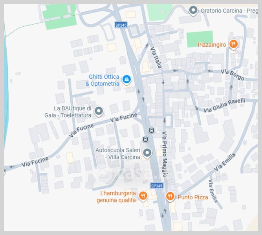This screenshot has width=262, height=235.
Task: Click the Pizzaingiro restaurant pin
Action: click(233, 44)
